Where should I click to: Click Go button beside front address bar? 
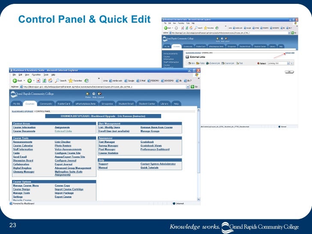coord(194,87)
